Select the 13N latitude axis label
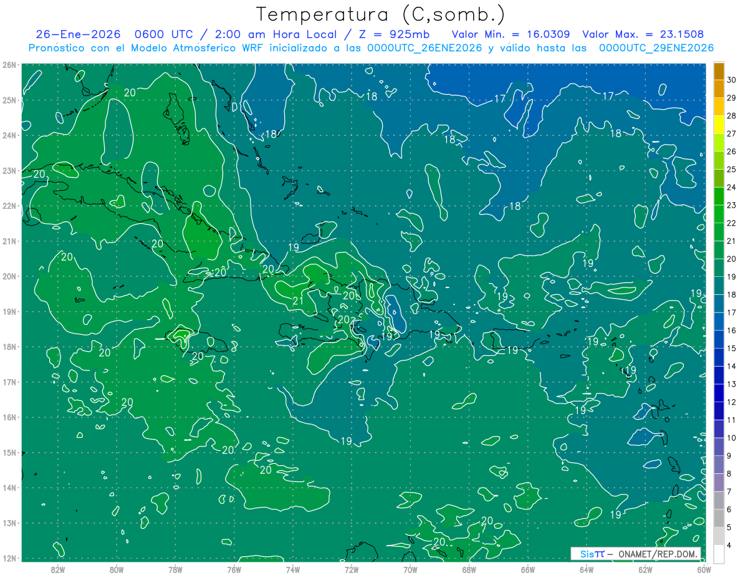748x578 pixels. pos(9,523)
